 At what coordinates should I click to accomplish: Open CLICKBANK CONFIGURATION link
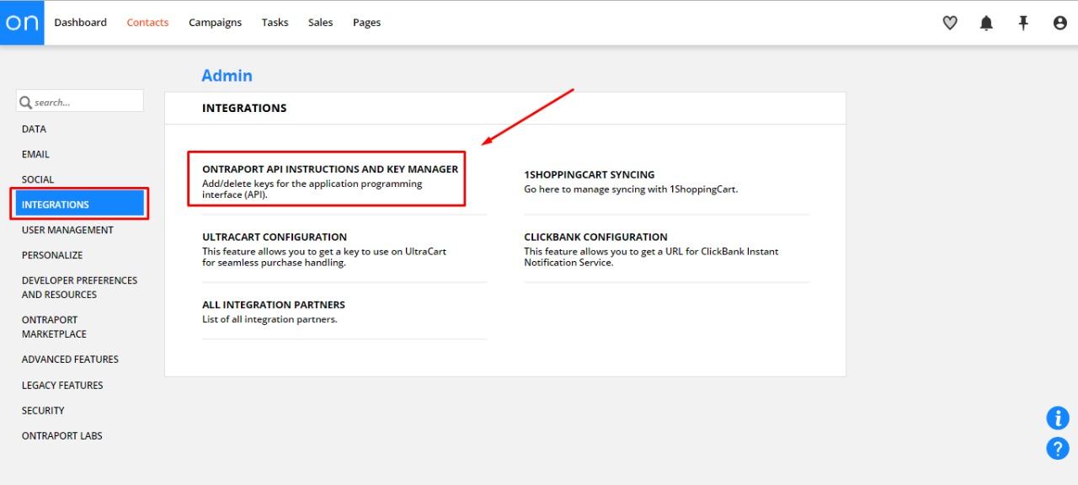coord(595,237)
